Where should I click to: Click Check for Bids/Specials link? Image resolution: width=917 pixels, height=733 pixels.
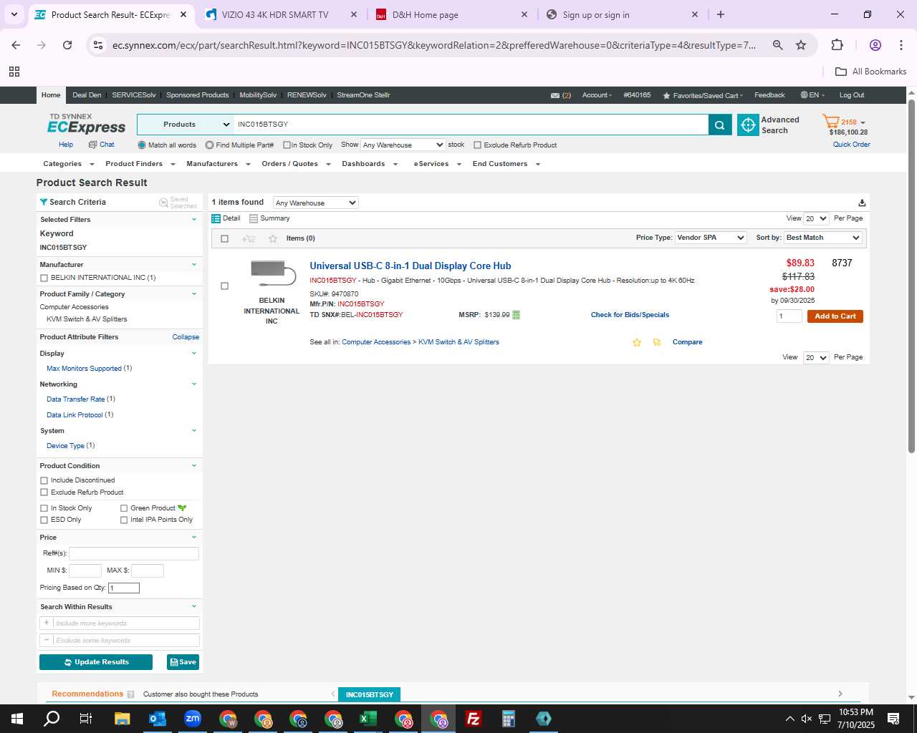(630, 315)
